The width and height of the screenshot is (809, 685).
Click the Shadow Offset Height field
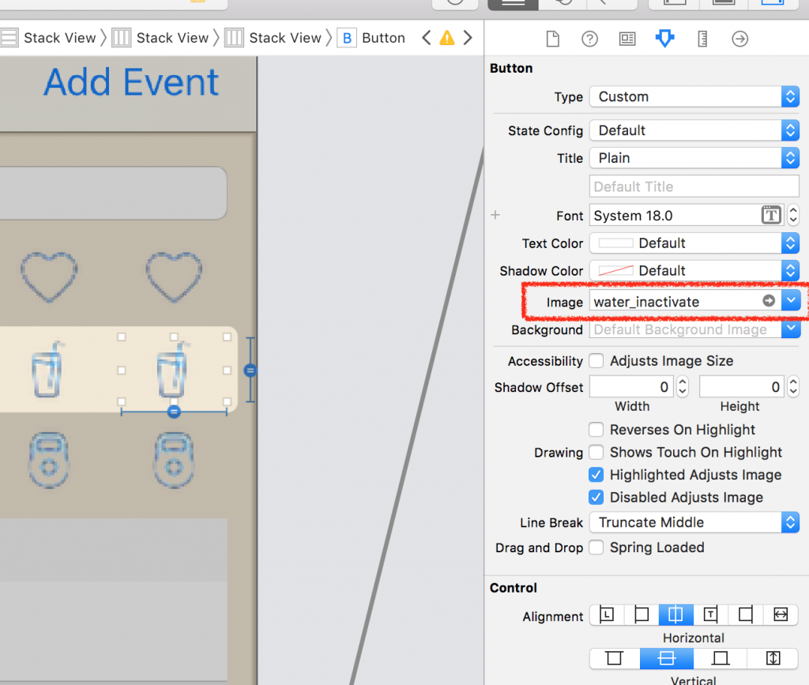click(742, 387)
